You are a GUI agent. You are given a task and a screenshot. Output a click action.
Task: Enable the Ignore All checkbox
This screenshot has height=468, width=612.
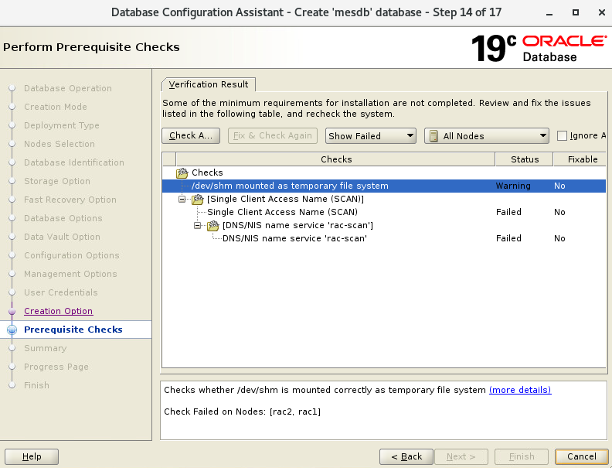click(x=562, y=136)
